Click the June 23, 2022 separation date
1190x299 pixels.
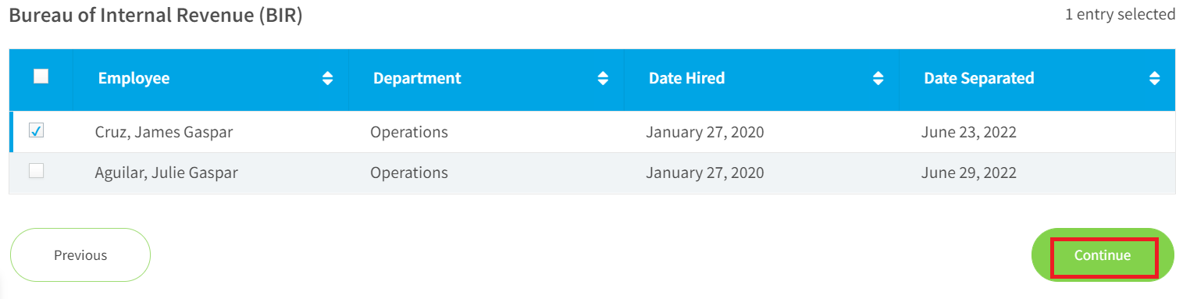(969, 132)
